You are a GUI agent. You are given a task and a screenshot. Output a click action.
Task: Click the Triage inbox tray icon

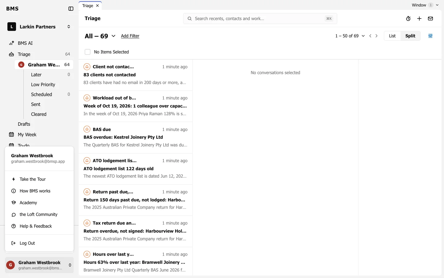click(11, 54)
